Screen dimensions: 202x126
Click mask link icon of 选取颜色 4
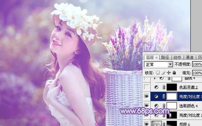click(x=164, y=106)
